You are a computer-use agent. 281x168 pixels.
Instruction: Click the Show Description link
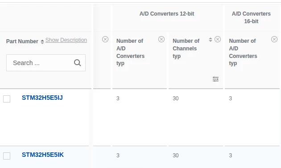tap(66, 40)
